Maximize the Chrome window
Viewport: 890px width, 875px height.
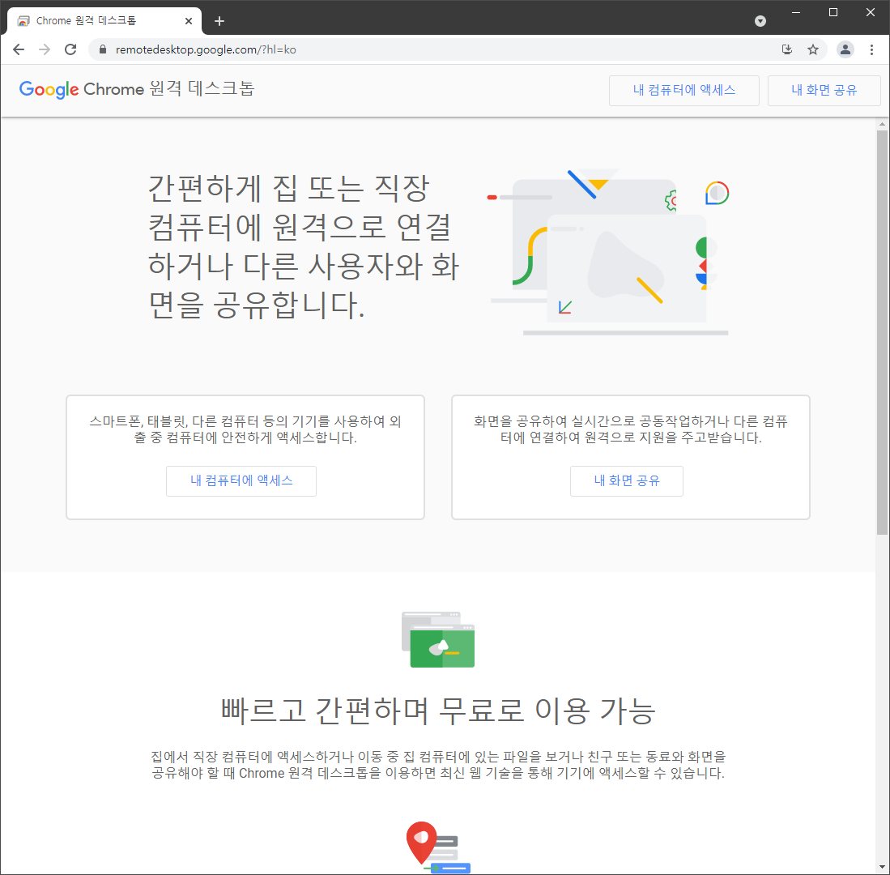pos(833,12)
